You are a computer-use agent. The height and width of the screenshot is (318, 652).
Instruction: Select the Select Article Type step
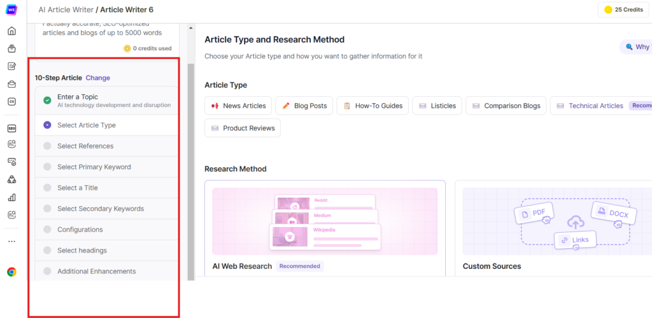pos(87,125)
